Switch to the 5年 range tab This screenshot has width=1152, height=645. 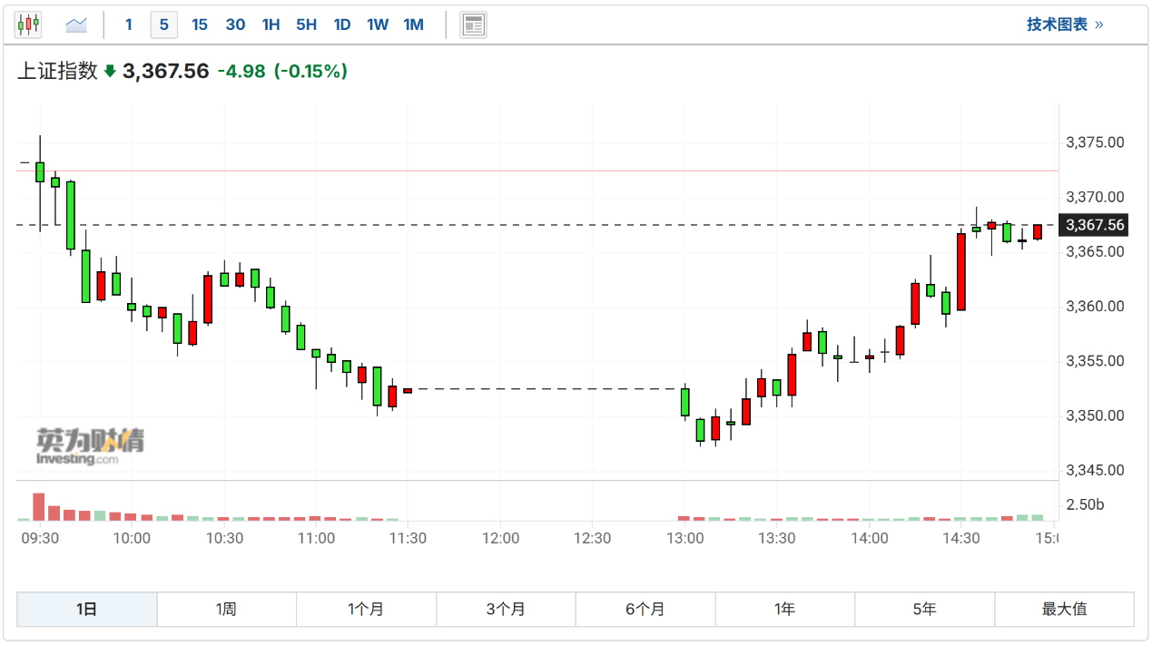pos(924,609)
